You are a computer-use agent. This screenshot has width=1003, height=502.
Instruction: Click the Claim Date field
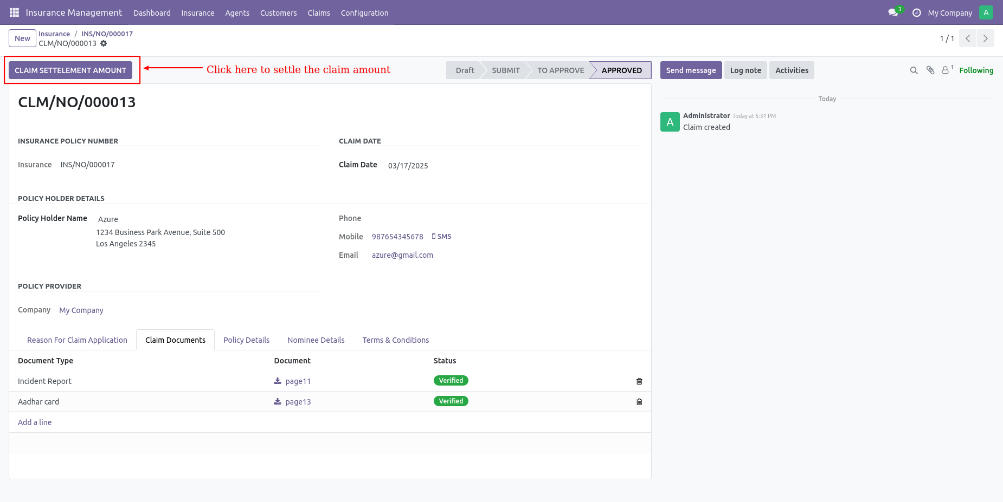[x=515, y=166]
